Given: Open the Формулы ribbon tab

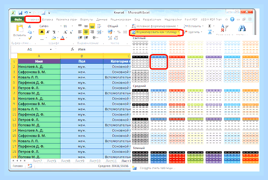Looking at the screenshot, I should [x=86, y=19].
